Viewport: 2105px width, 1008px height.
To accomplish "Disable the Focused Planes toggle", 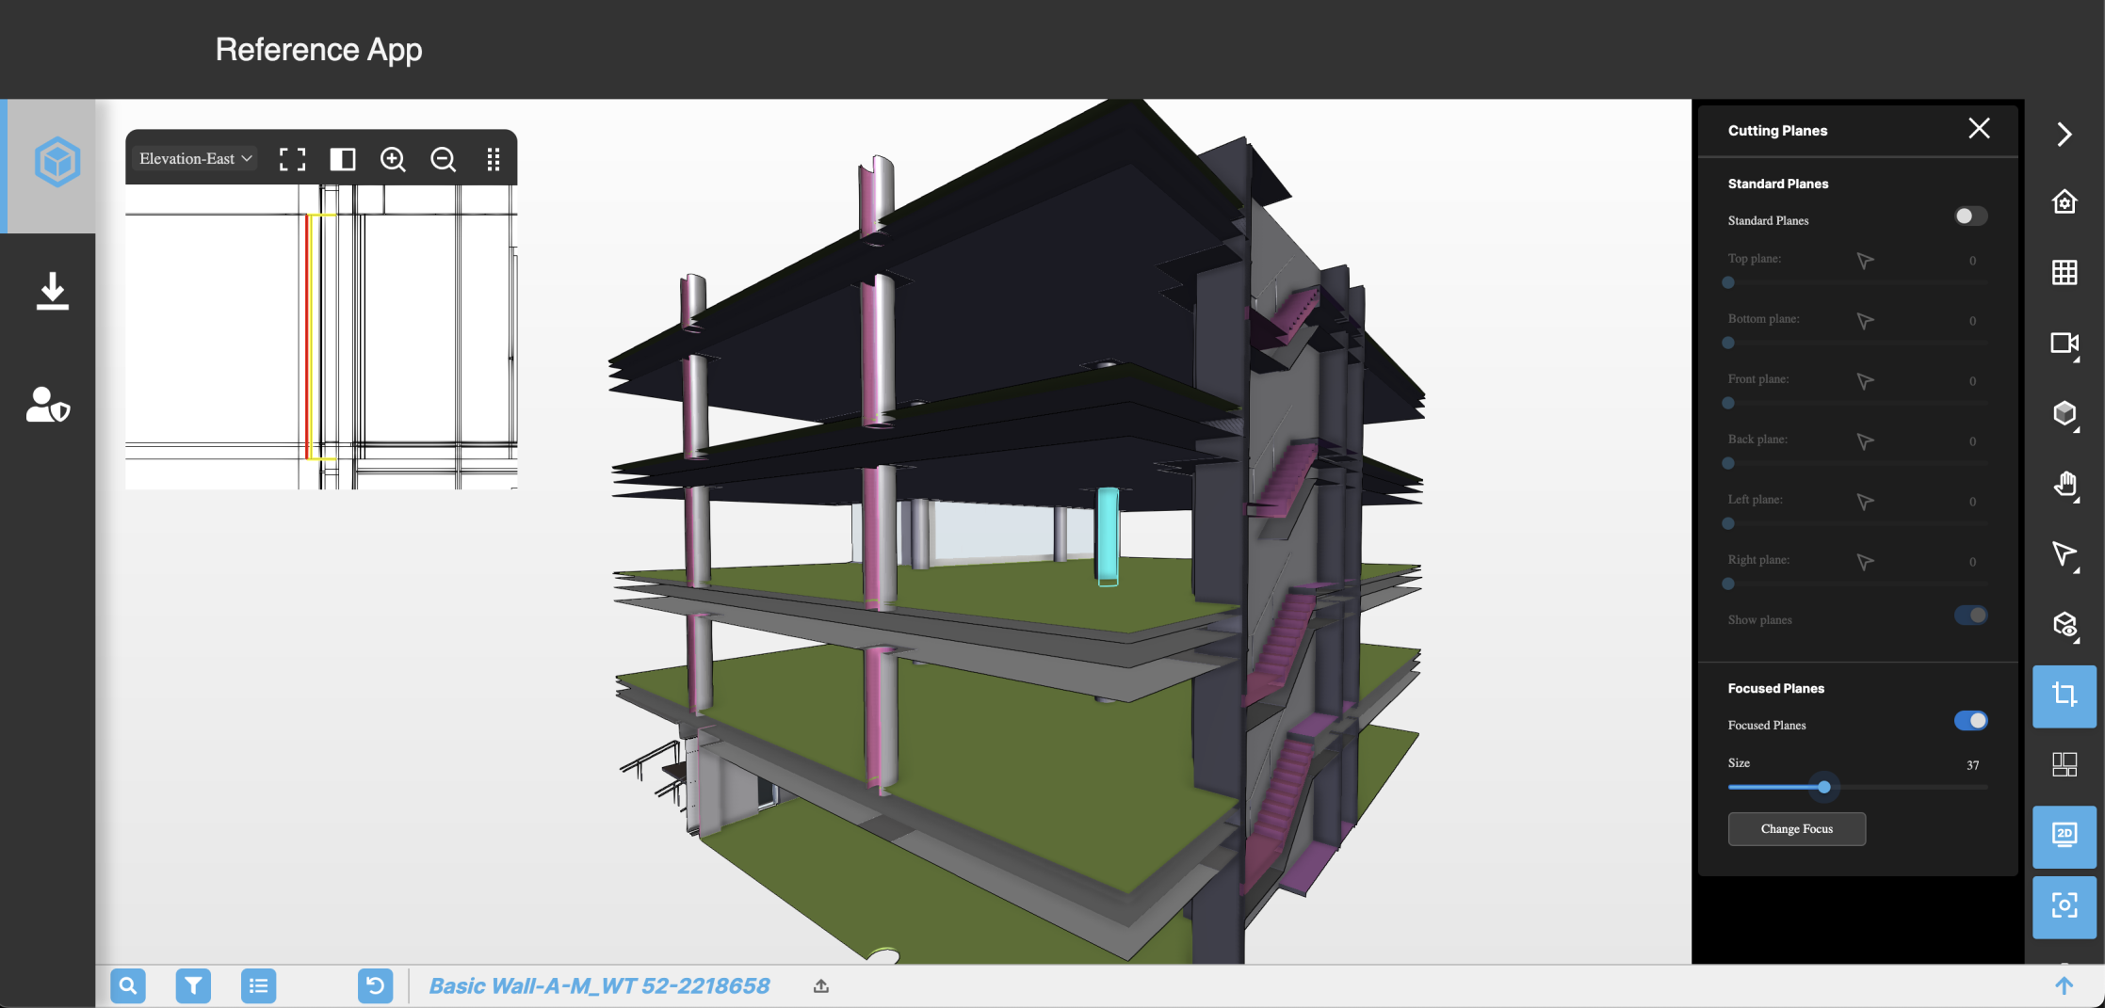I will pyautogui.click(x=1970, y=721).
